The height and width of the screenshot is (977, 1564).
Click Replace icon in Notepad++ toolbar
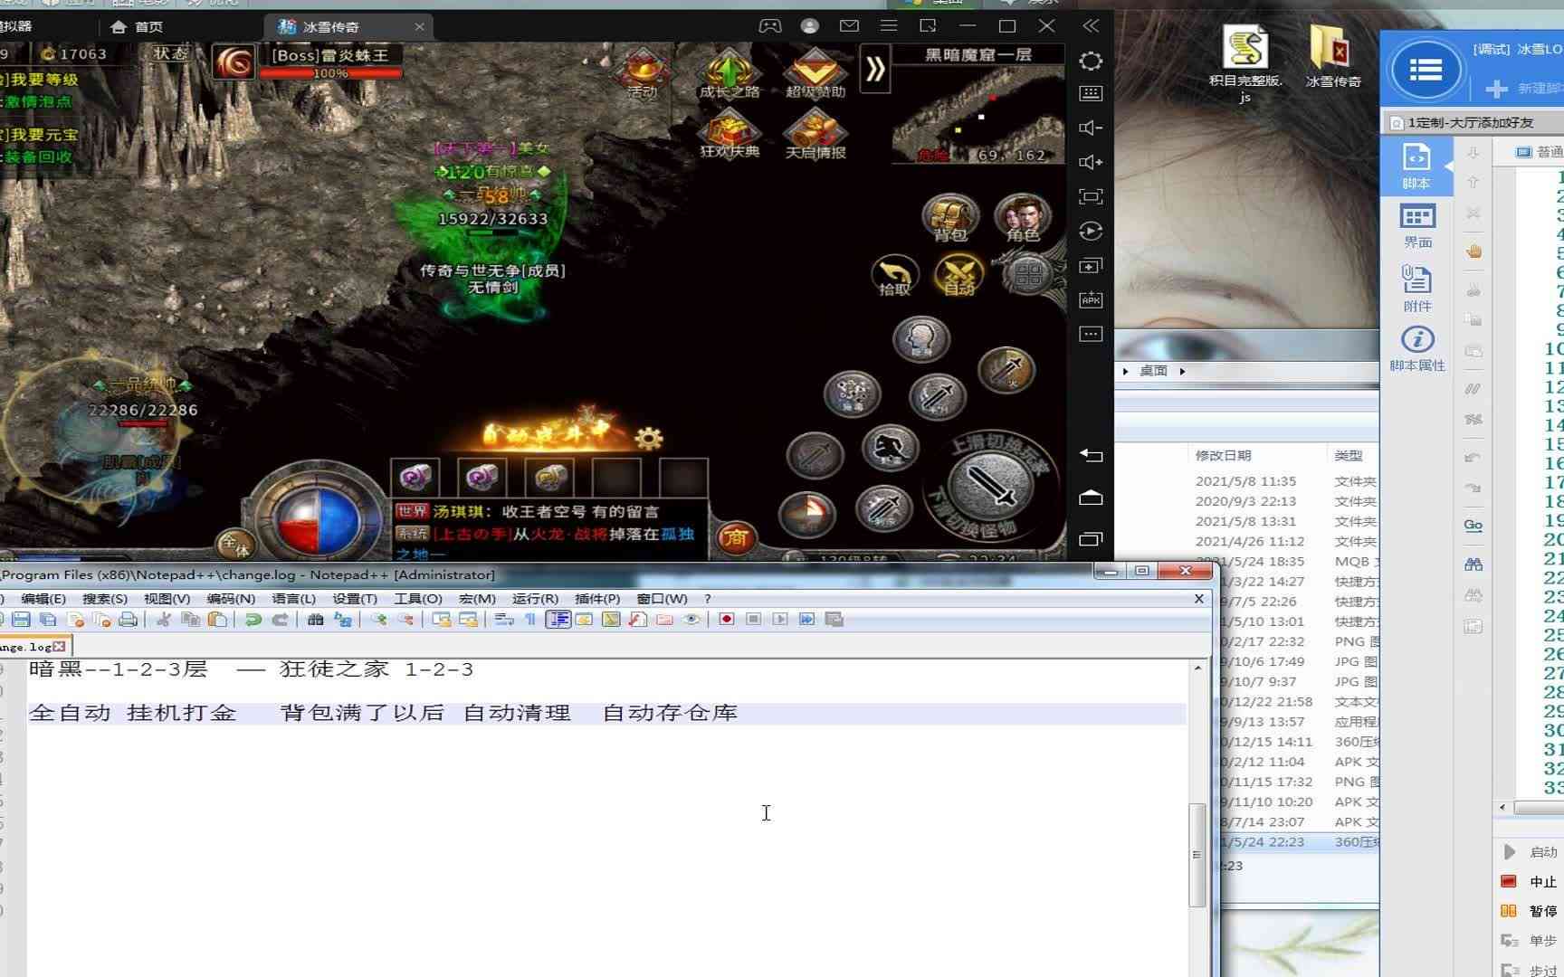(x=342, y=620)
